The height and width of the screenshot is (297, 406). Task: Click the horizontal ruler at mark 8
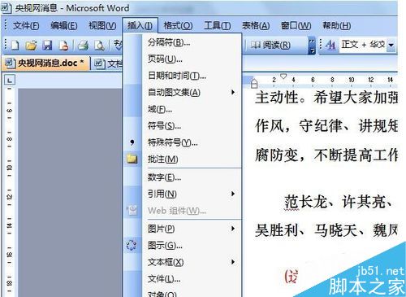[x=332, y=80]
